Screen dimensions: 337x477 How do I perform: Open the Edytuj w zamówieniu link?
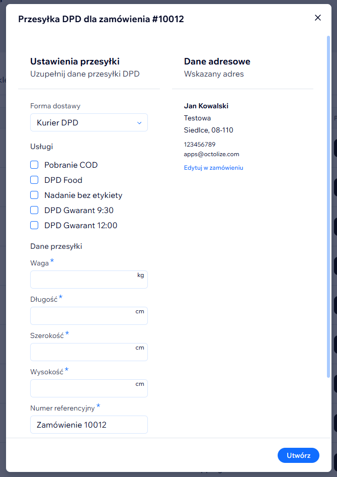click(213, 168)
